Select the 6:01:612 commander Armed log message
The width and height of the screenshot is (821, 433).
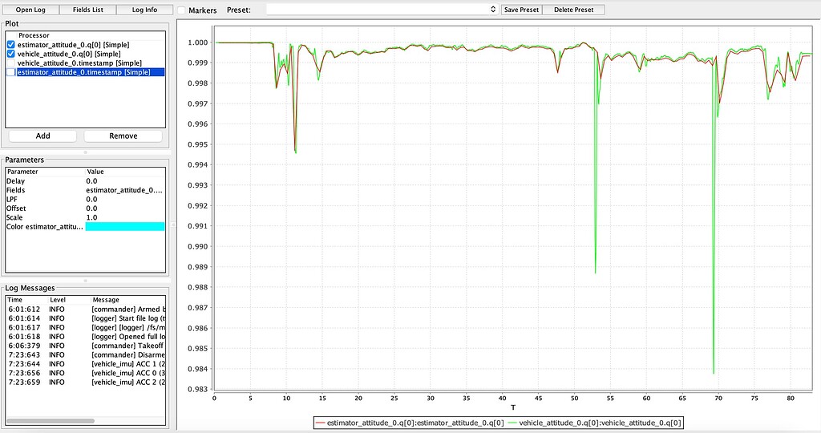click(x=85, y=310)
